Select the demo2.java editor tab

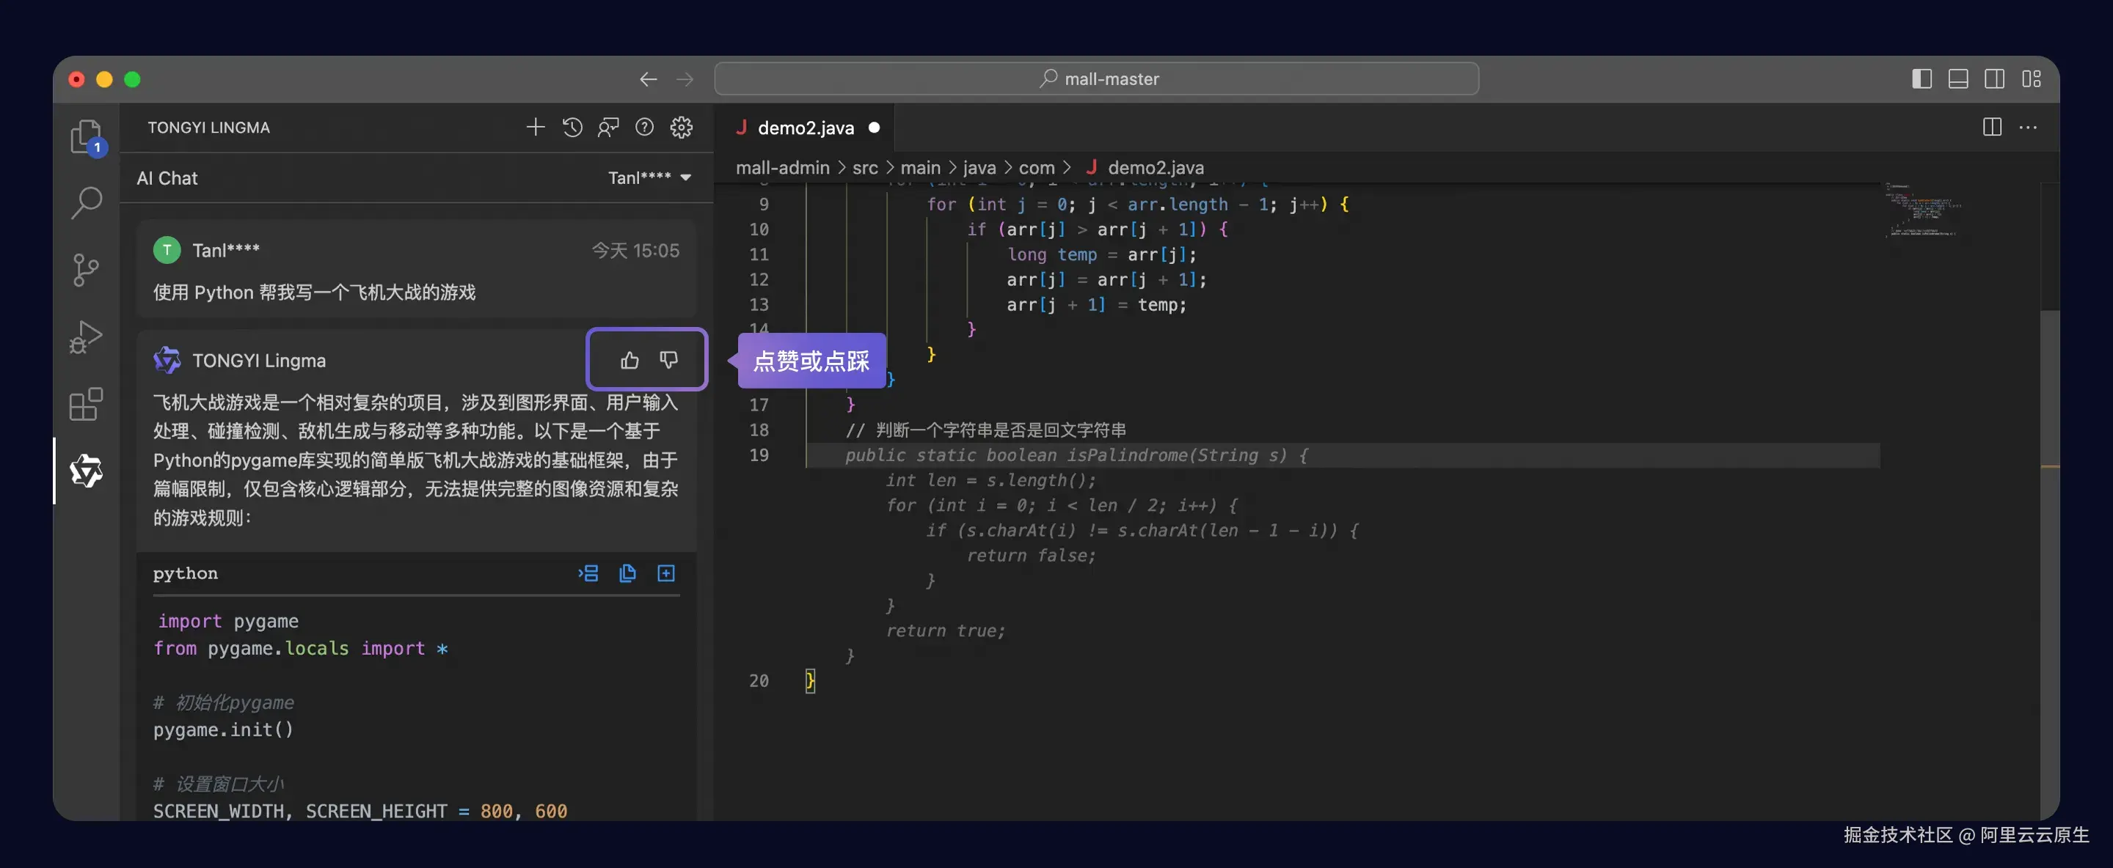(805, 127)
